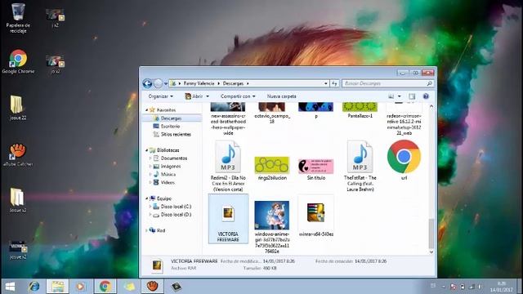The width and height of the screenshot is (523, 294).
Task: Select Descargas in the navigation pane
Action: pos(172,118)
